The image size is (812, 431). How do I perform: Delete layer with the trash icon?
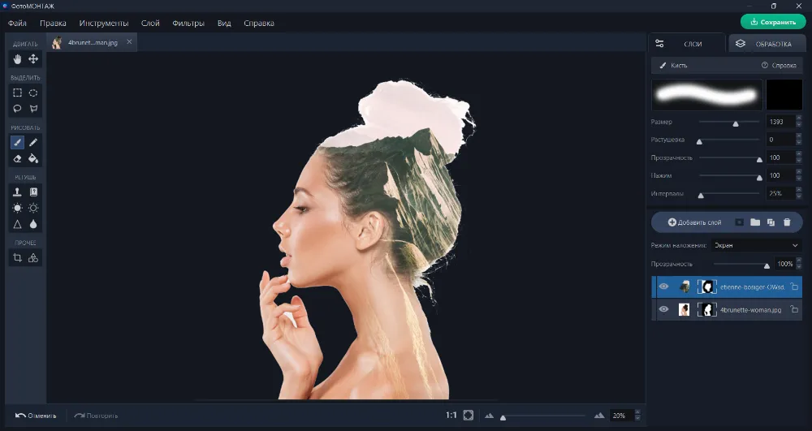click(x=787, y=222)
